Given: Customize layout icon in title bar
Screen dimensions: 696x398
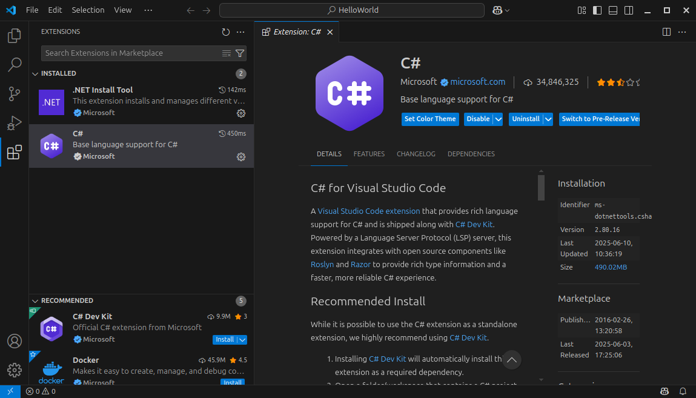Looking at the screenshot, I should 582,10.
